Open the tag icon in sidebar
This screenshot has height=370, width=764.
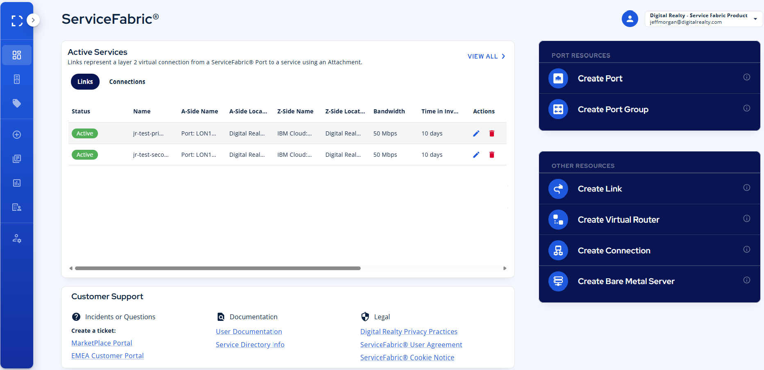[17, 103]
